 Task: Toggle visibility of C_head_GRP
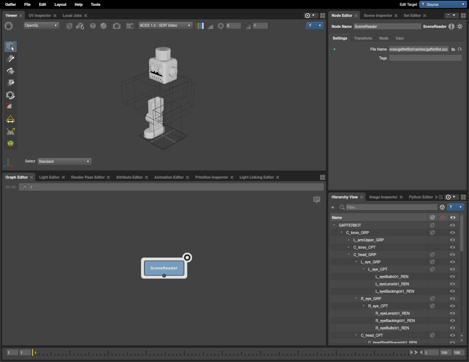453,255
